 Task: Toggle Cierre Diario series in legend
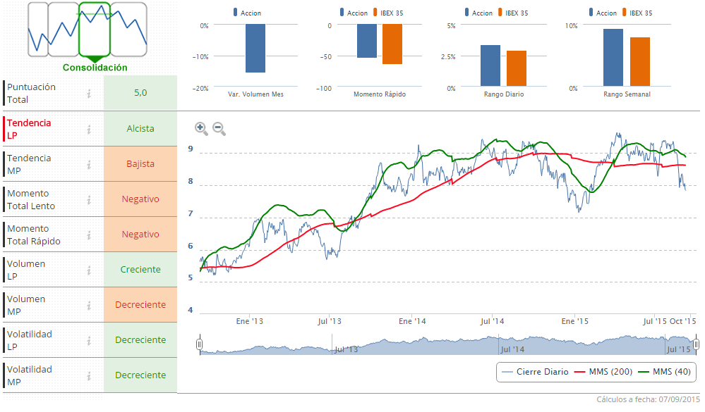click(x=534, y=372)
